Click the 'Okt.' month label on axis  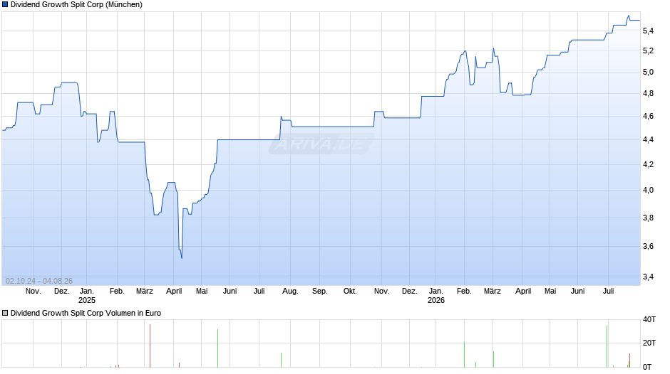[x=350, y=292]
